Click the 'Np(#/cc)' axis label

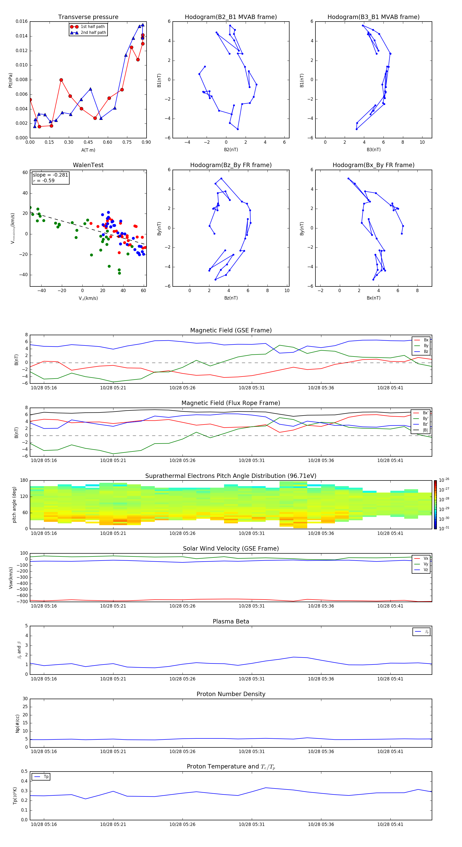[17, 723]
